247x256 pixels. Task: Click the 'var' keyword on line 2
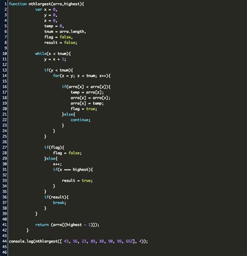pos(39,9)
